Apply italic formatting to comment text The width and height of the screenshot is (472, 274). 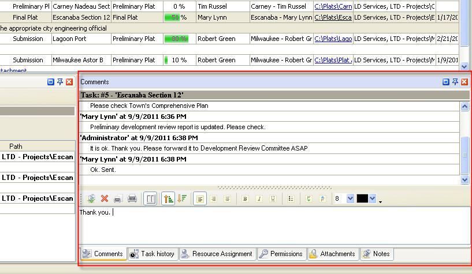pyautogui.click(x=259, y=198)
